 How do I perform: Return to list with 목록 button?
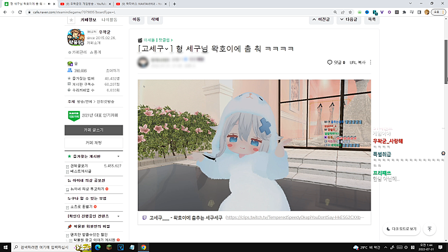(x=372, y=20)
